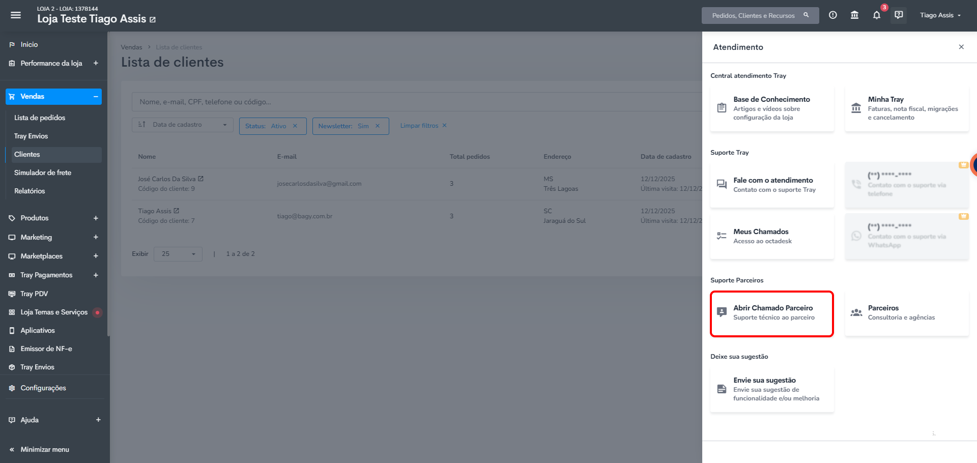This screenshot has height=463, width=977.
Task: Click the Produtos tag icon
Action: pos(12,218)
